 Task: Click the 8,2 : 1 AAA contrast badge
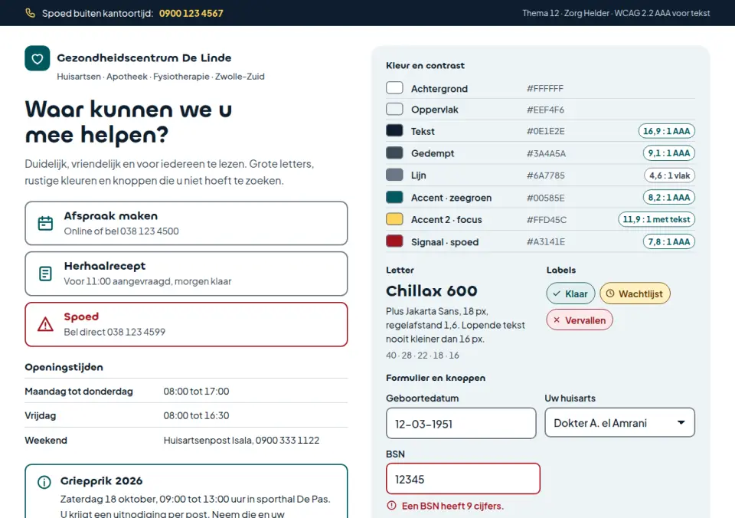(x=669, y=198)
